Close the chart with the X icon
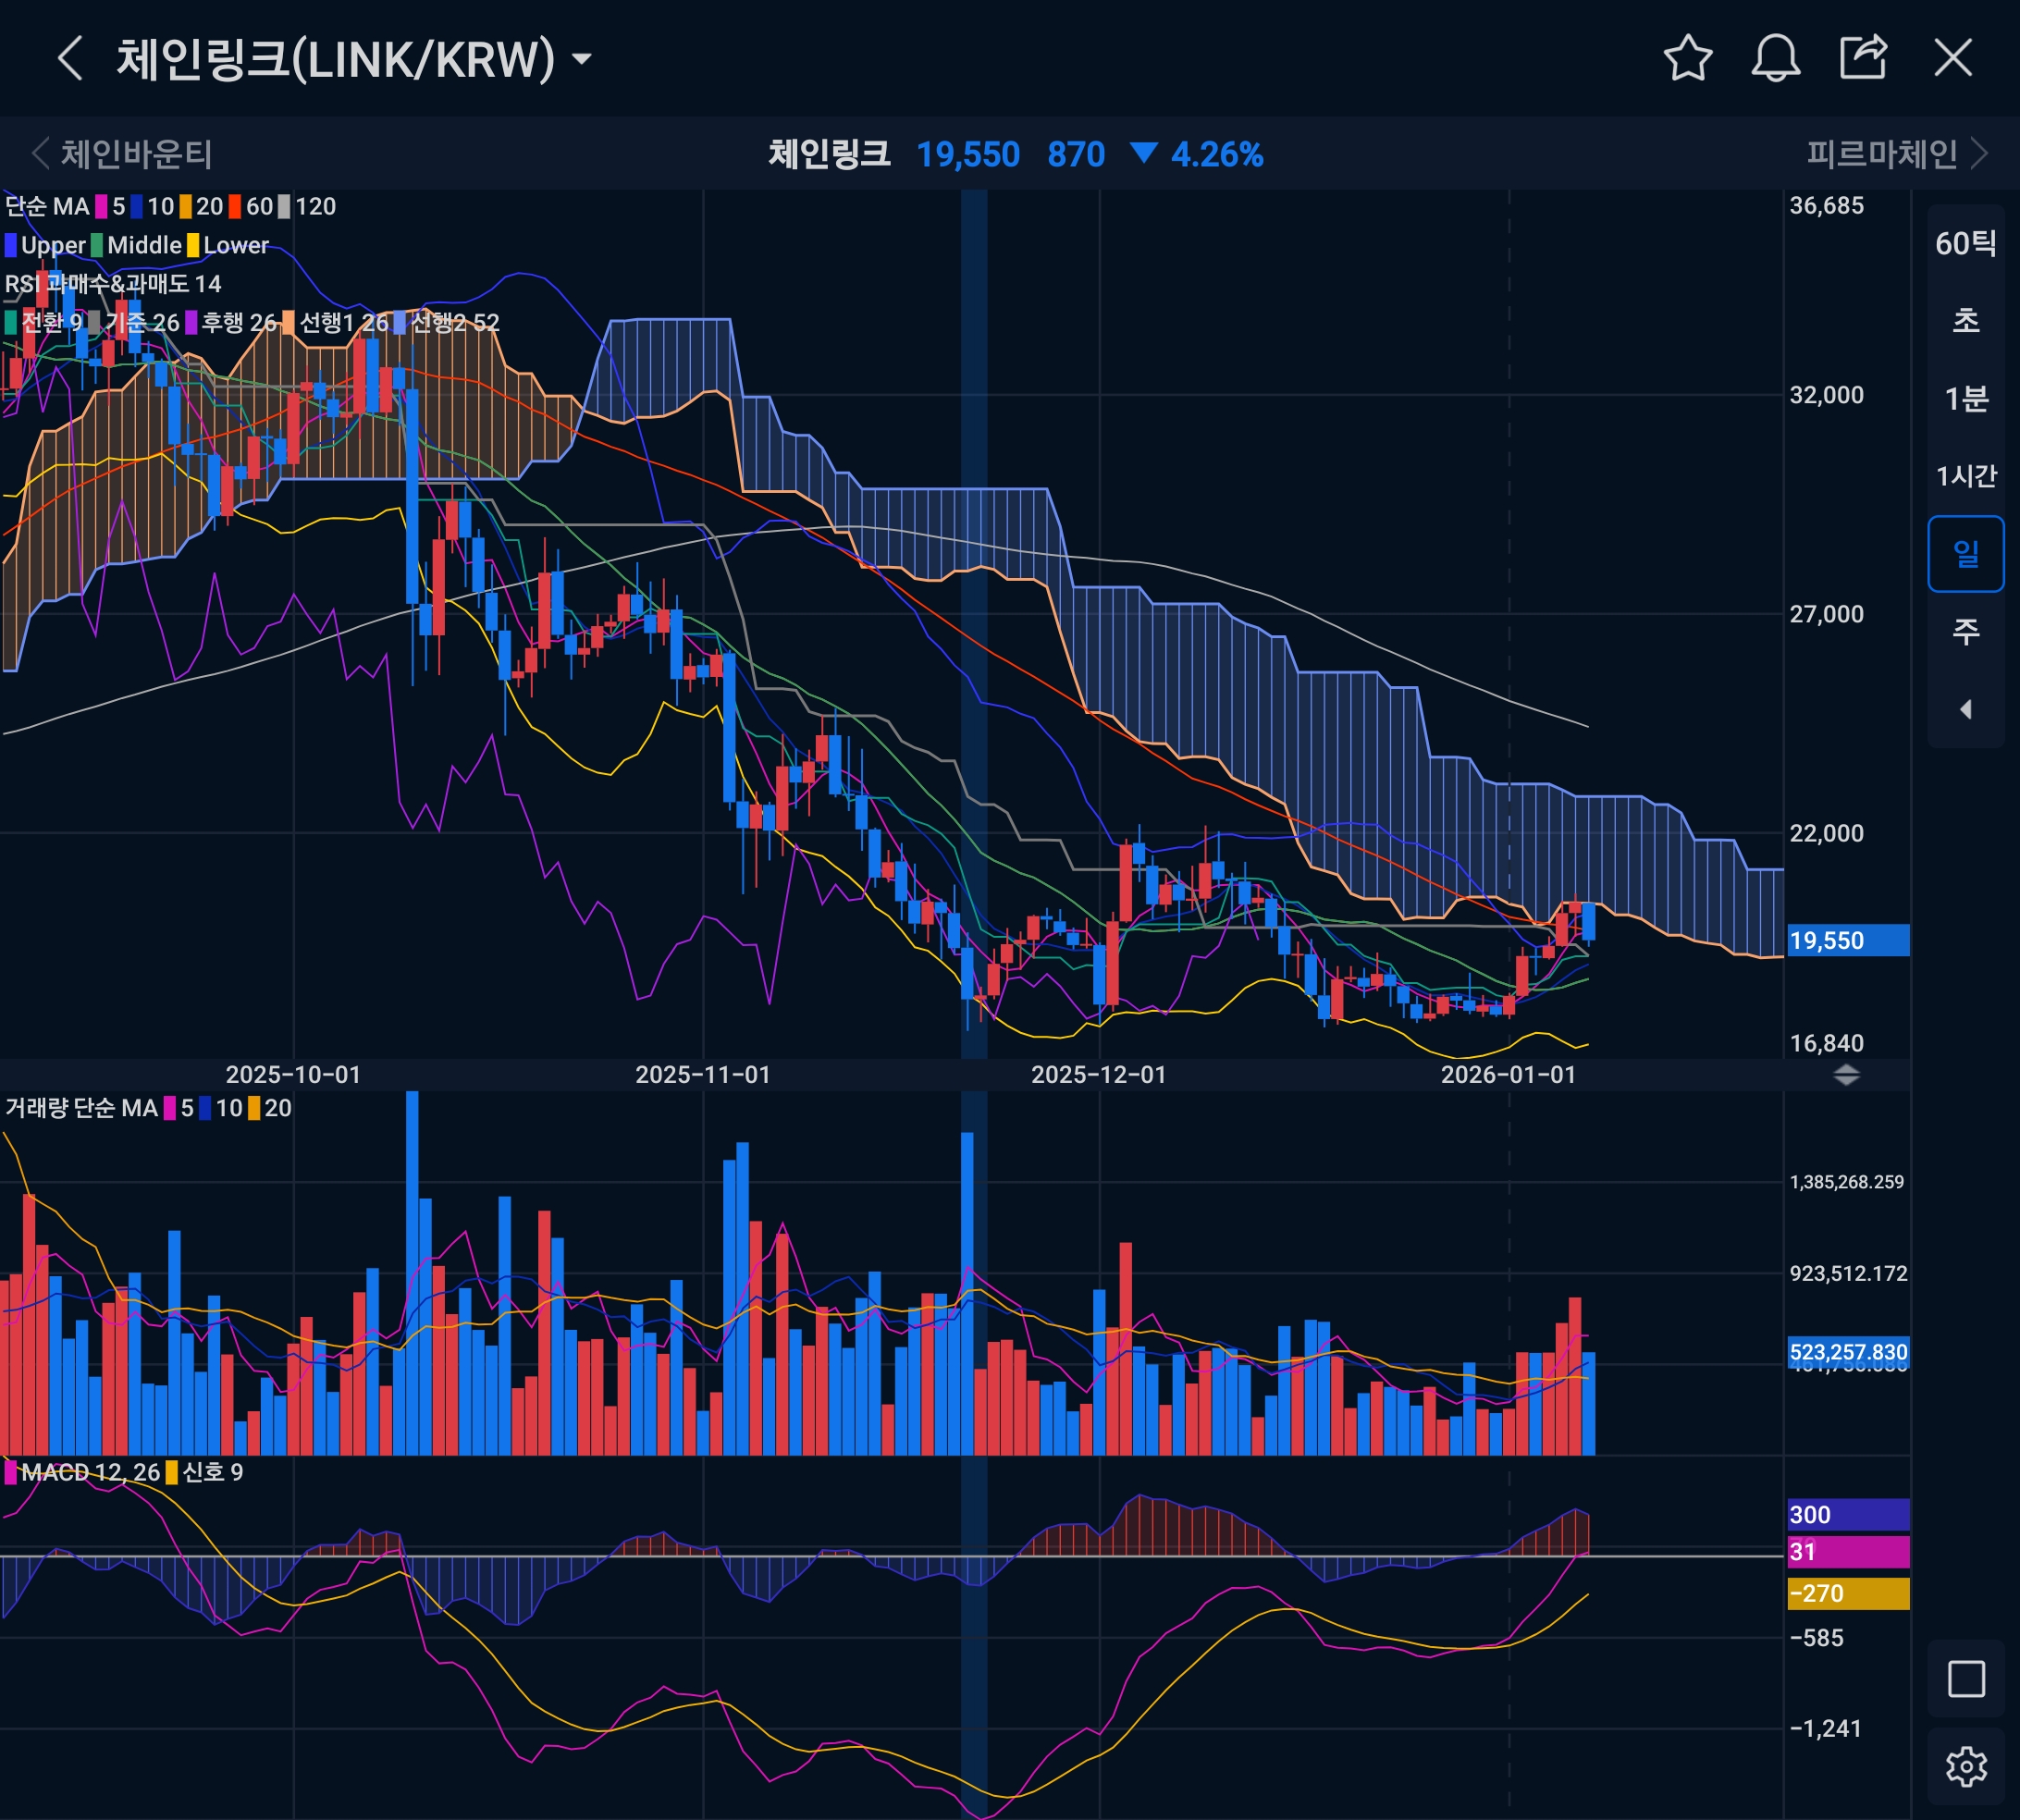Image resolution: width=2020 pixels, height=1820 pixels. [1952, 58]
